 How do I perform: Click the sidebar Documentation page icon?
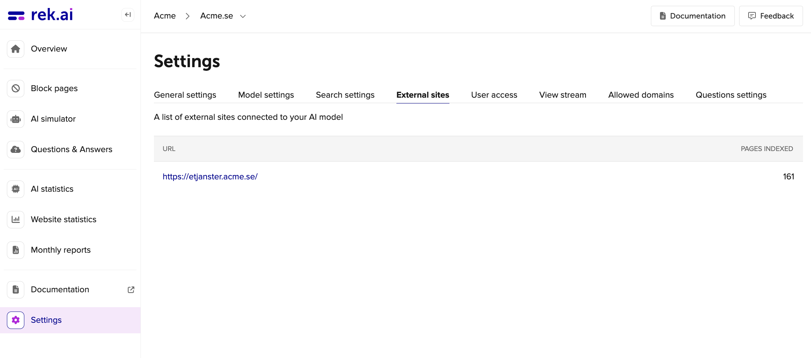[x=16, y=289]
